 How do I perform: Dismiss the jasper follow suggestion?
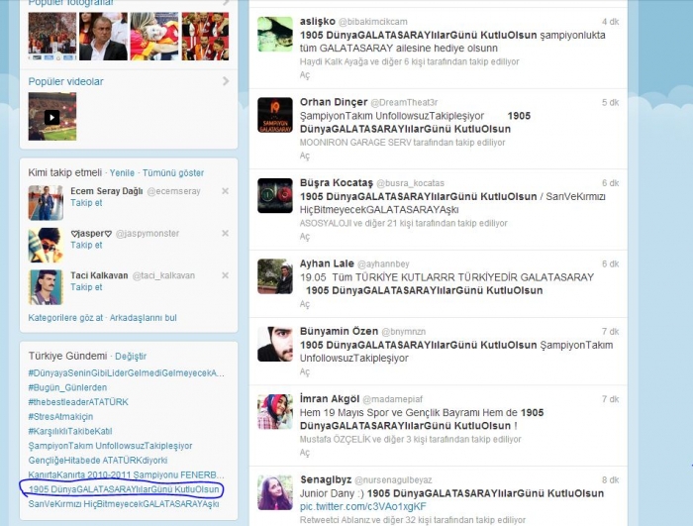(225, 233)
